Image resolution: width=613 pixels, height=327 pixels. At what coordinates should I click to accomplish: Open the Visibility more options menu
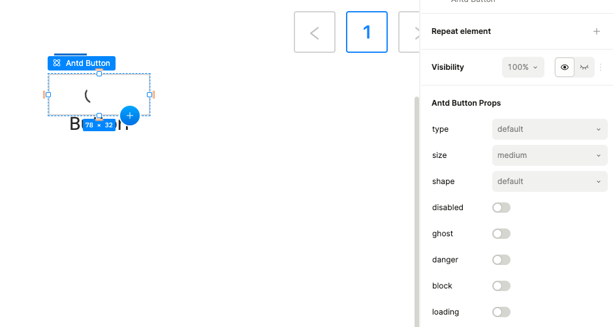click(601, 67)
